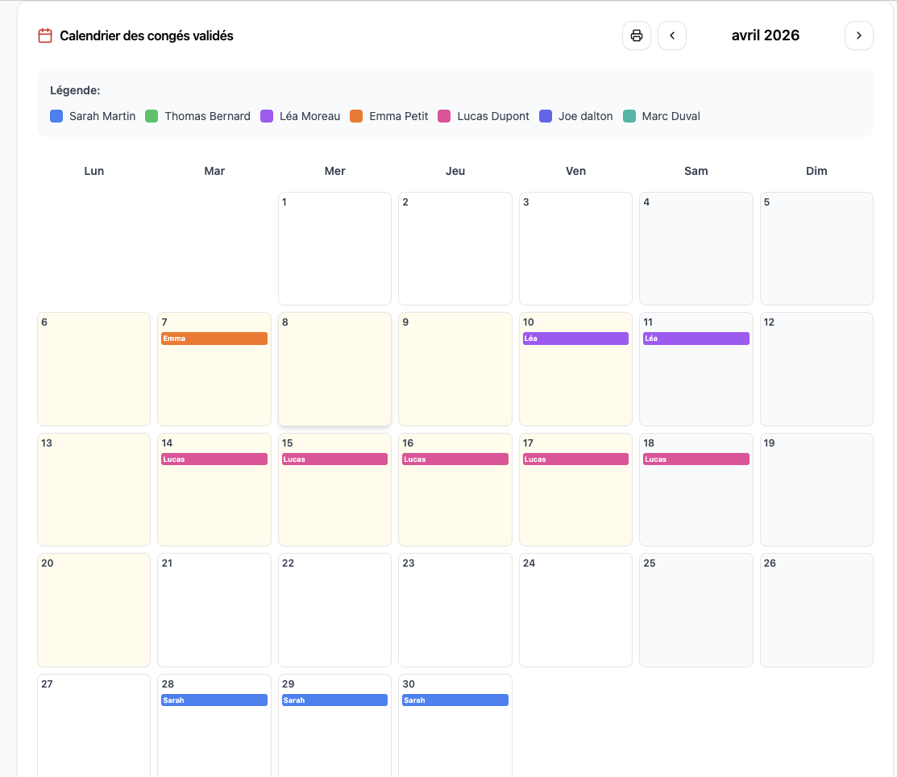Click the Joe dalton legend entry
The image size is (897, 777).
[585, 116]
